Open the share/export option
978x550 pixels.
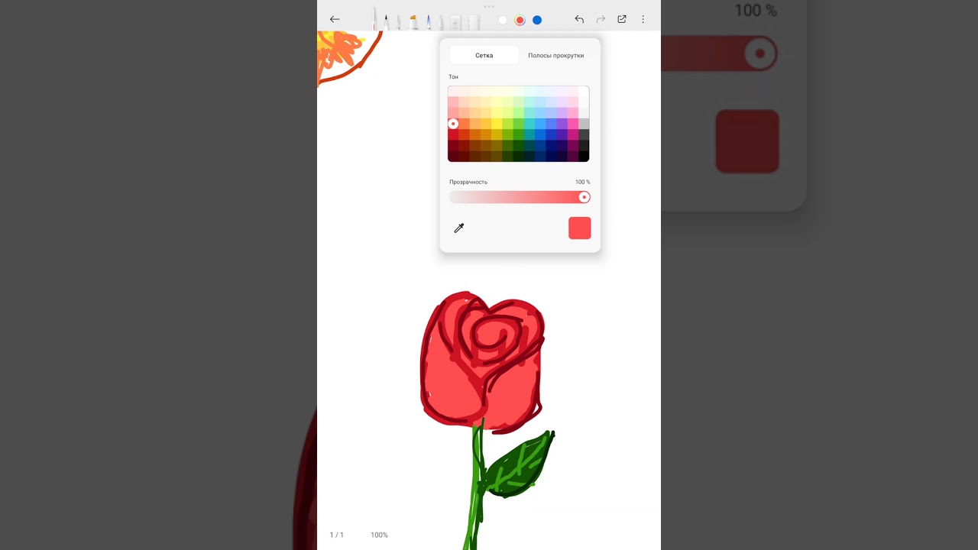pyautogui.click(x=622, y=19)
